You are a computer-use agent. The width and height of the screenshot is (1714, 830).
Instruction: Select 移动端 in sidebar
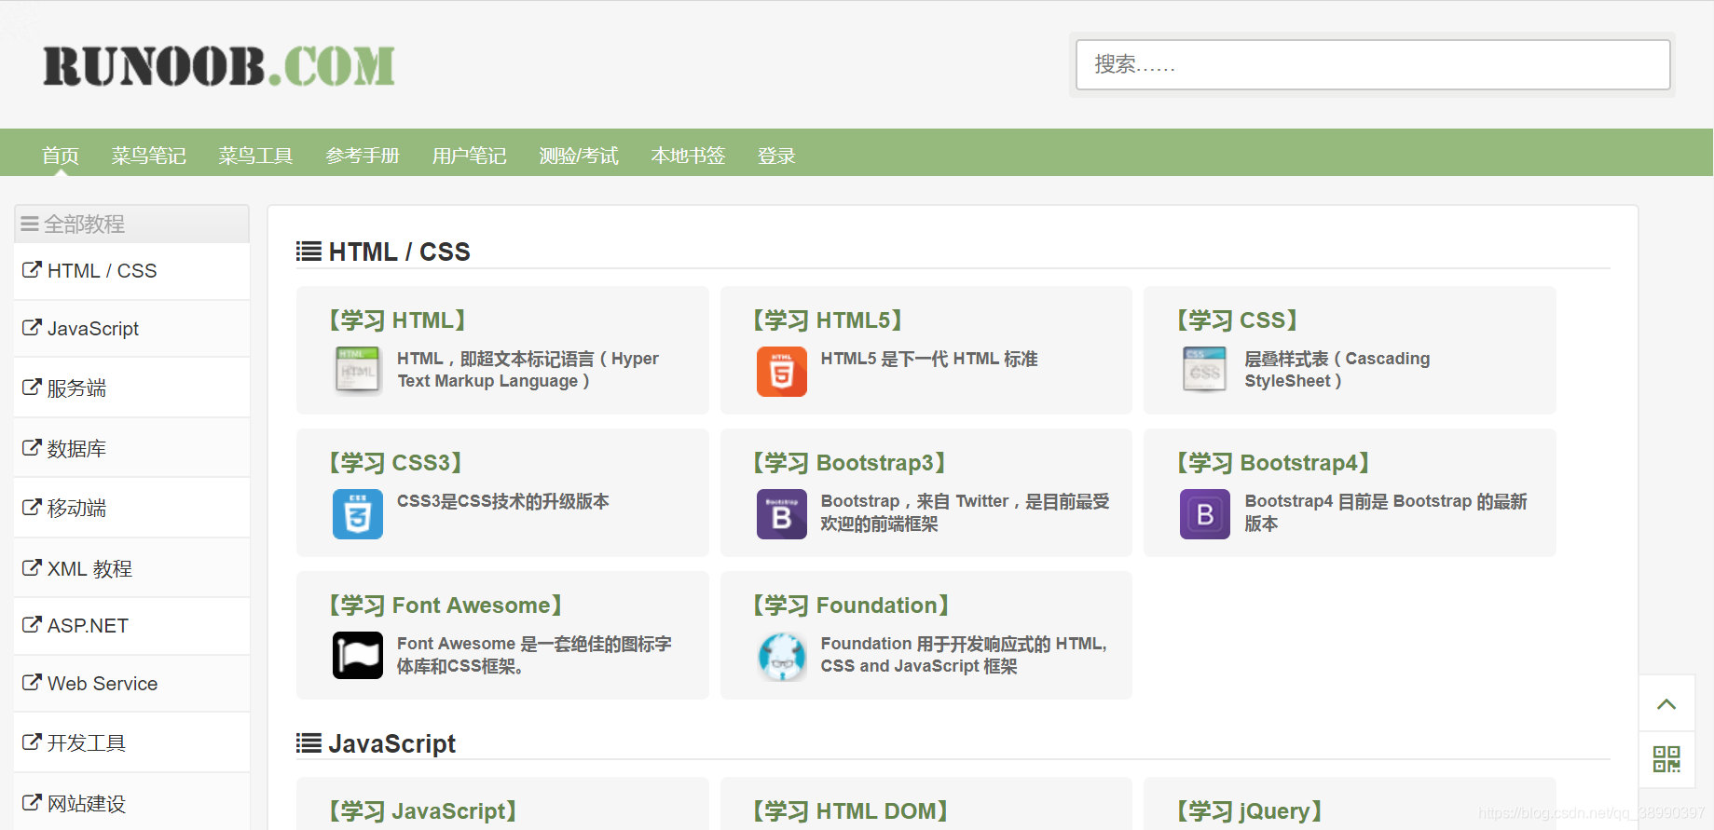[x=131, y=508]
